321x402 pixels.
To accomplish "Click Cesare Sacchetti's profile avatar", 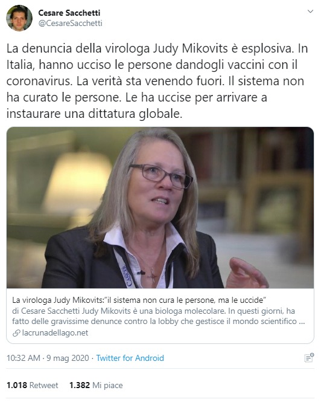I will [x=19, y=18].
